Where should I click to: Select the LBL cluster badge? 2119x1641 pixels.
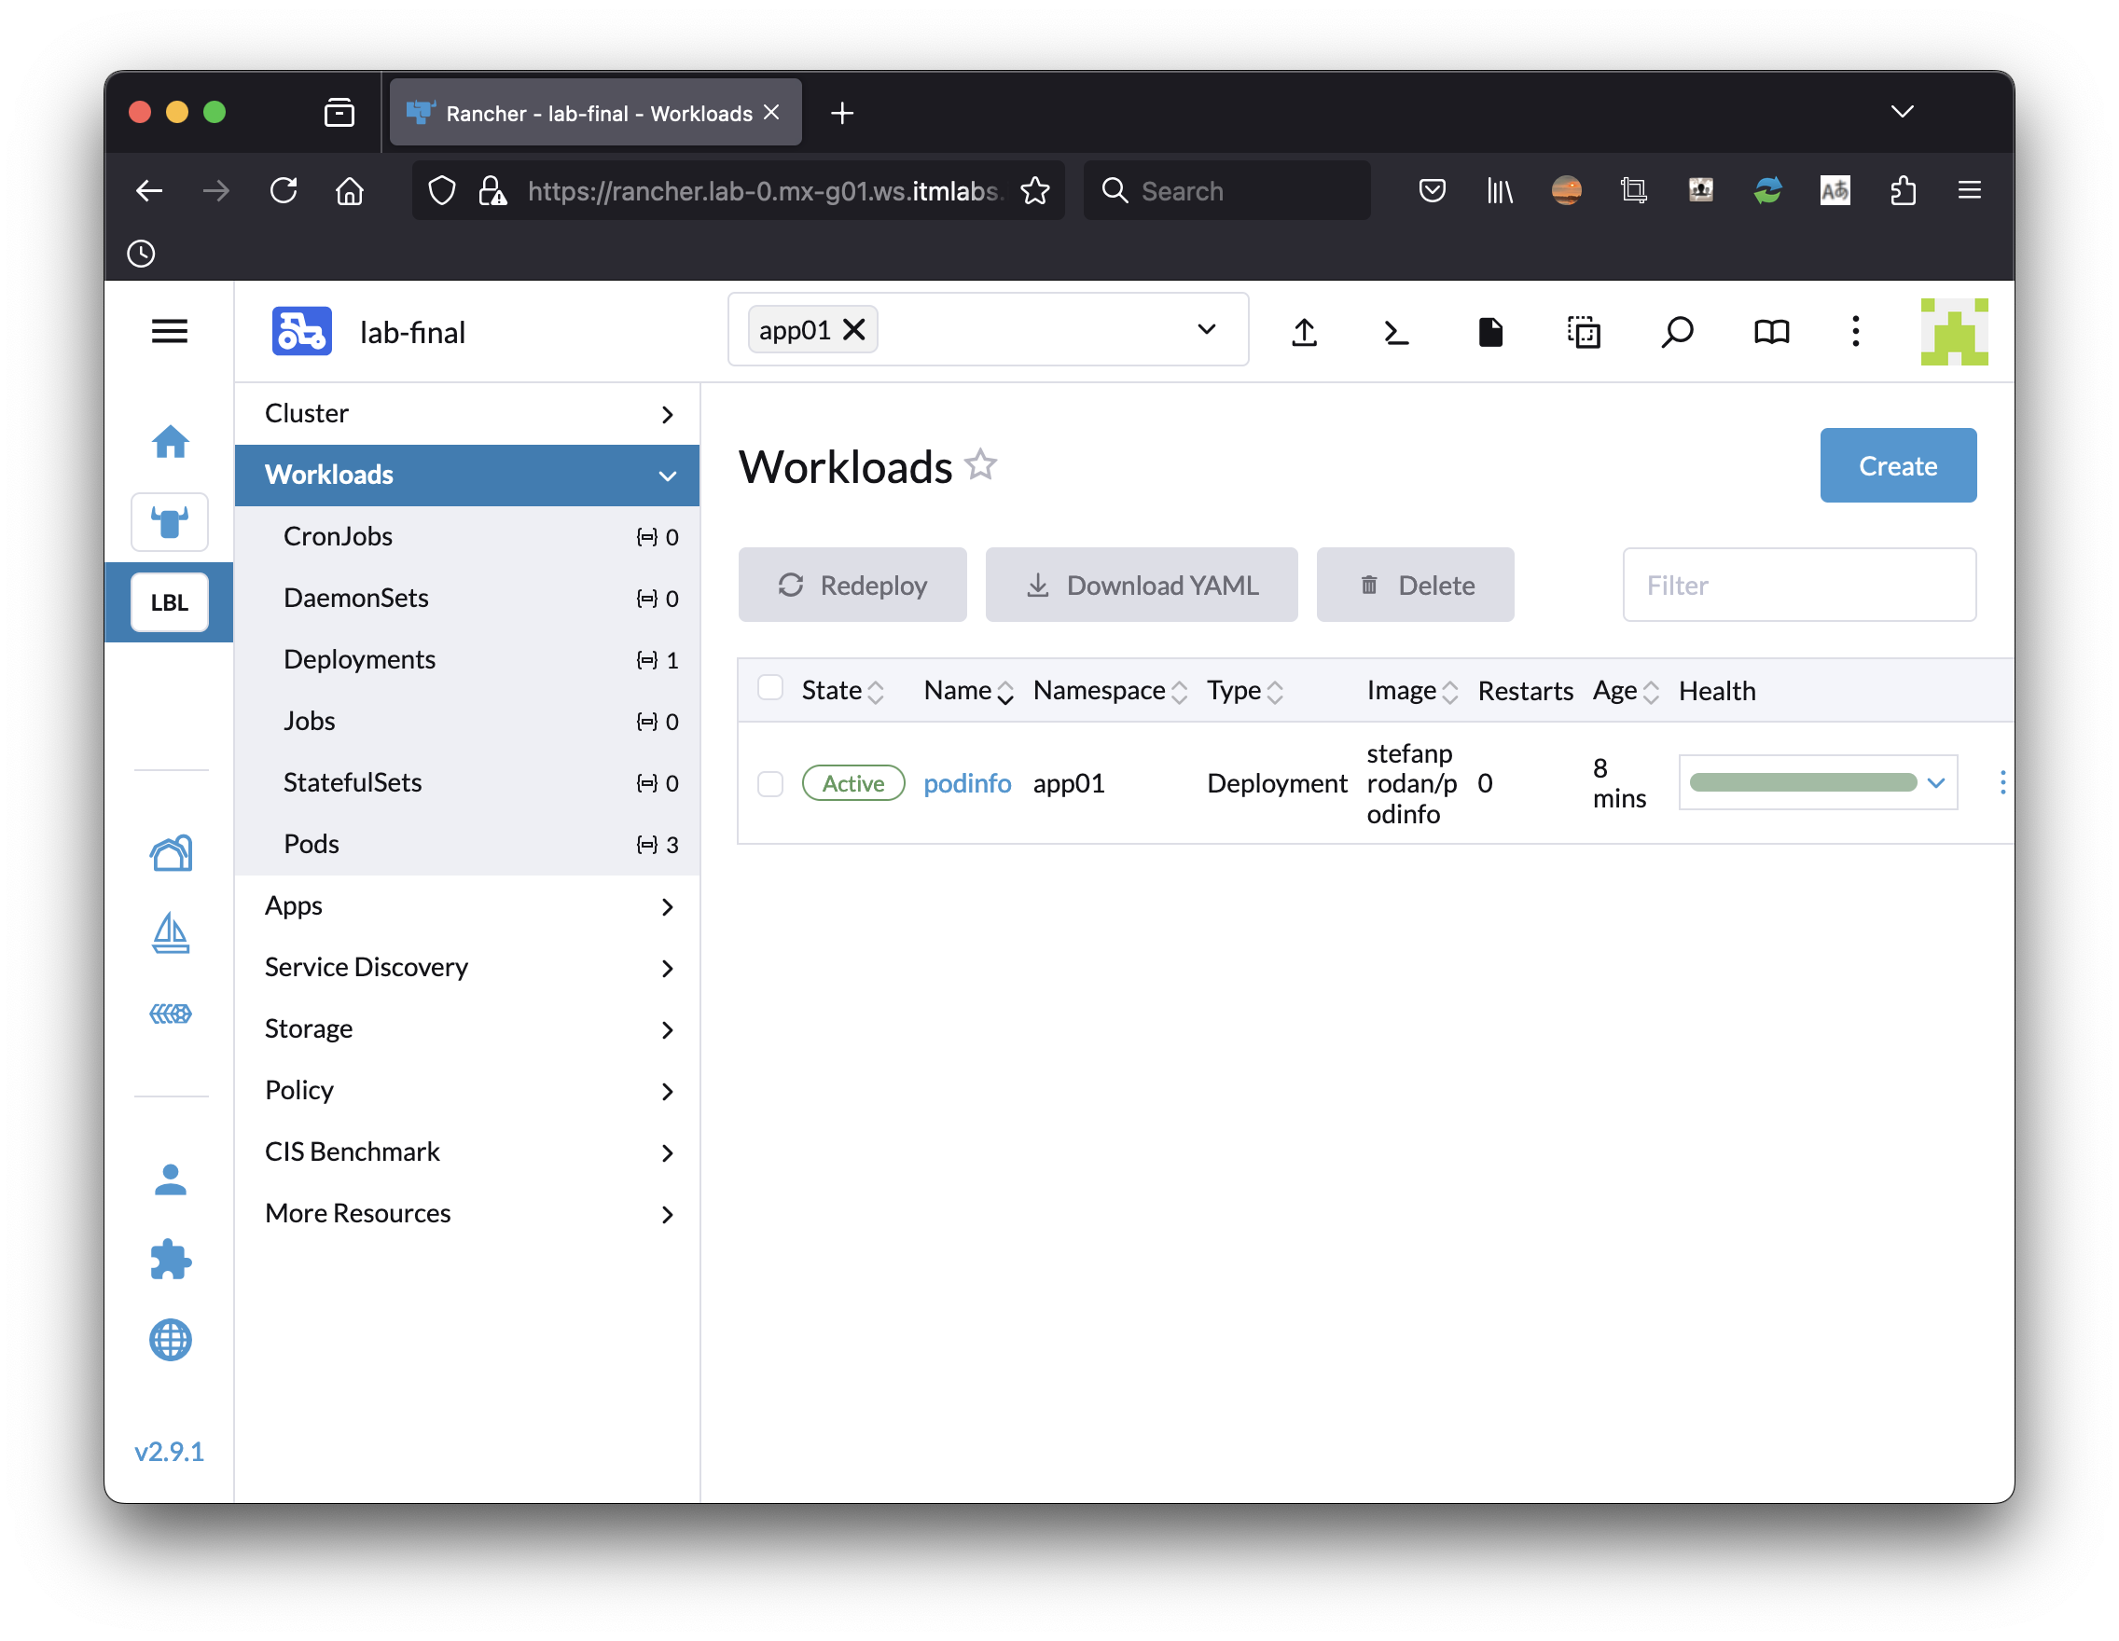[170, 602]
